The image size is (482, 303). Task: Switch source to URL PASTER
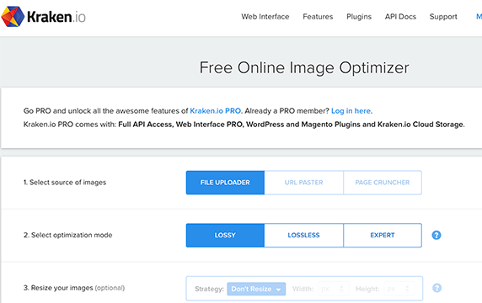pos(303,183)
